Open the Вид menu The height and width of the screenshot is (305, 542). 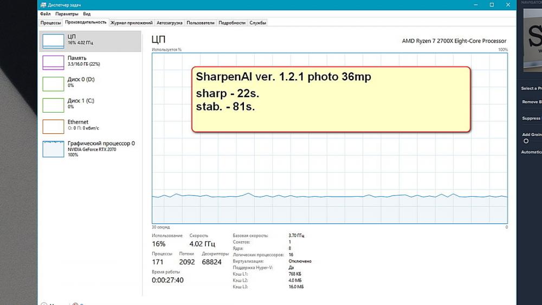pyautogui.click(x=87, y=14)
